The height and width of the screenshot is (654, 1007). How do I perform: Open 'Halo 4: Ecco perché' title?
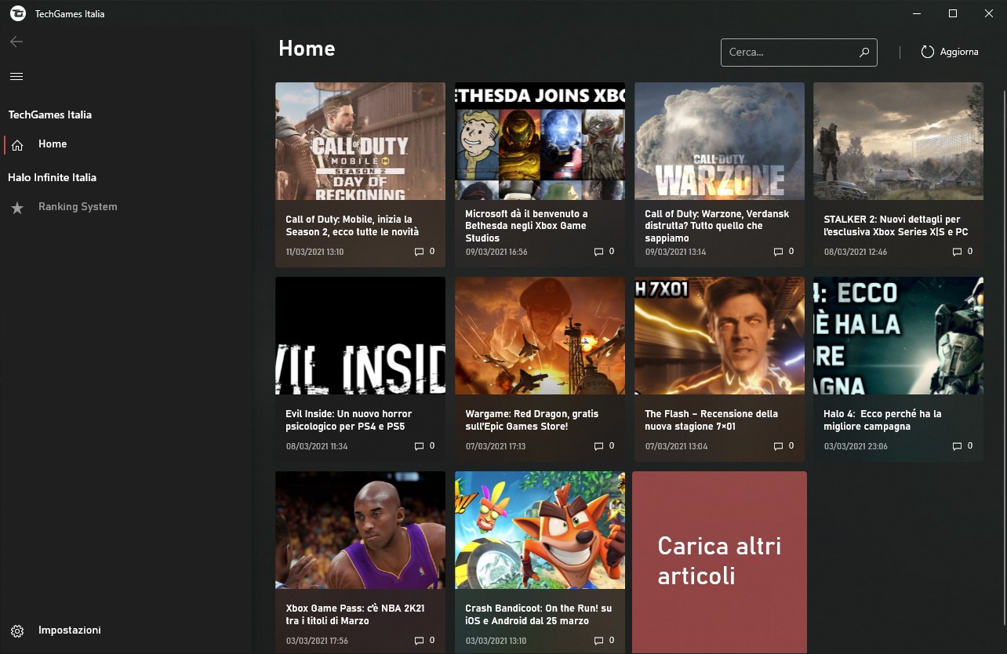coord(882,420)
